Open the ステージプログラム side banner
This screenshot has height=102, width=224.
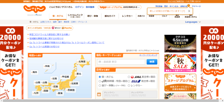pos(180,82)
